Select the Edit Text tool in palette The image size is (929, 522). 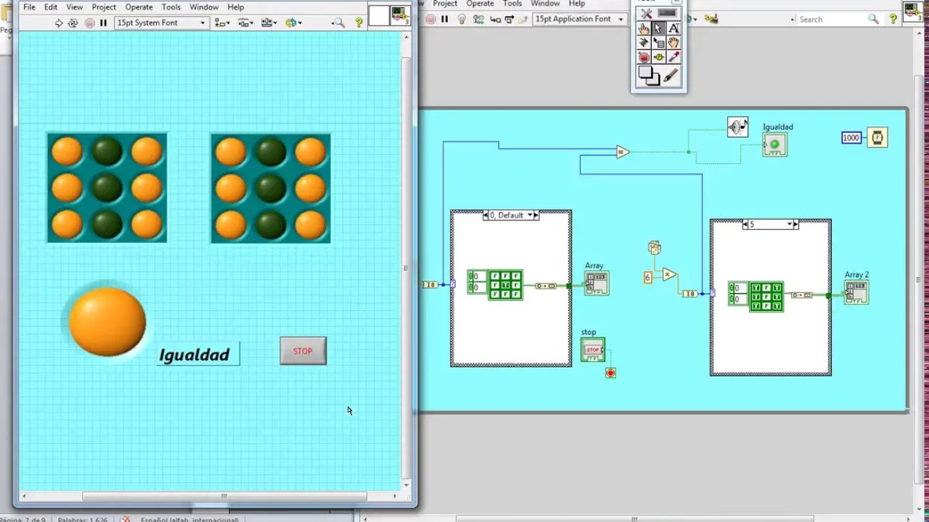(674, 28)
